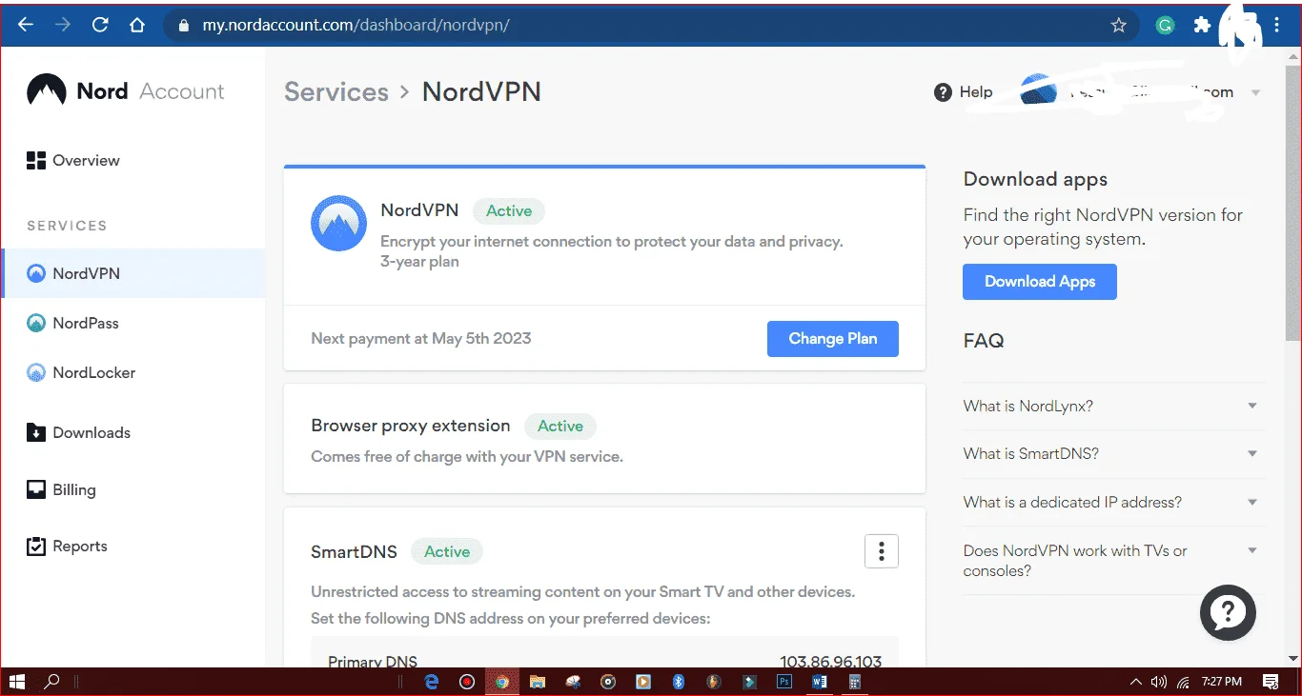Expand the 'What is SmartDNS?' FAQ
Viewport: 1302px width, 696px height.
click(1111, 453)
